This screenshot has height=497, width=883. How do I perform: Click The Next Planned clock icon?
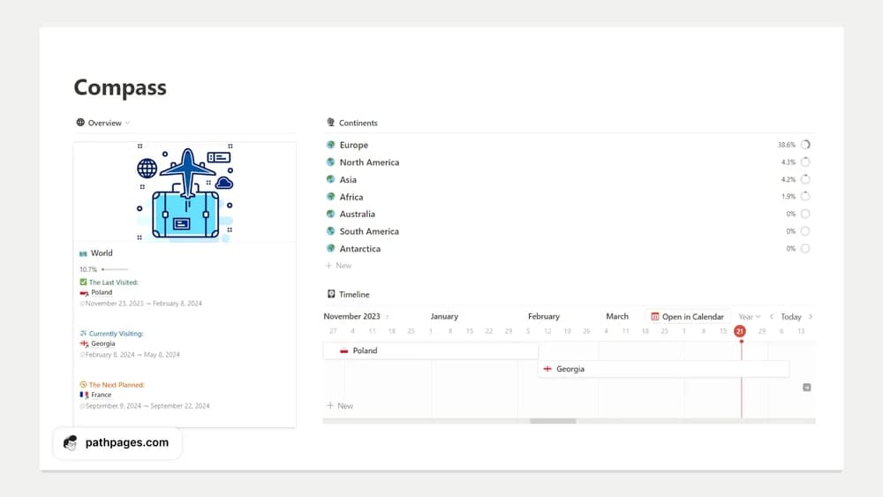pos(83,384)
